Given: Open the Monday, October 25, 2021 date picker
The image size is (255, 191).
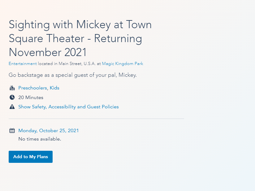Looking at the screenshot, I should coord(49,131).
